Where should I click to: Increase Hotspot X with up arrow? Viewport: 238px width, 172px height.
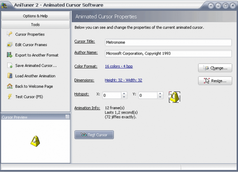click(124, 94)
